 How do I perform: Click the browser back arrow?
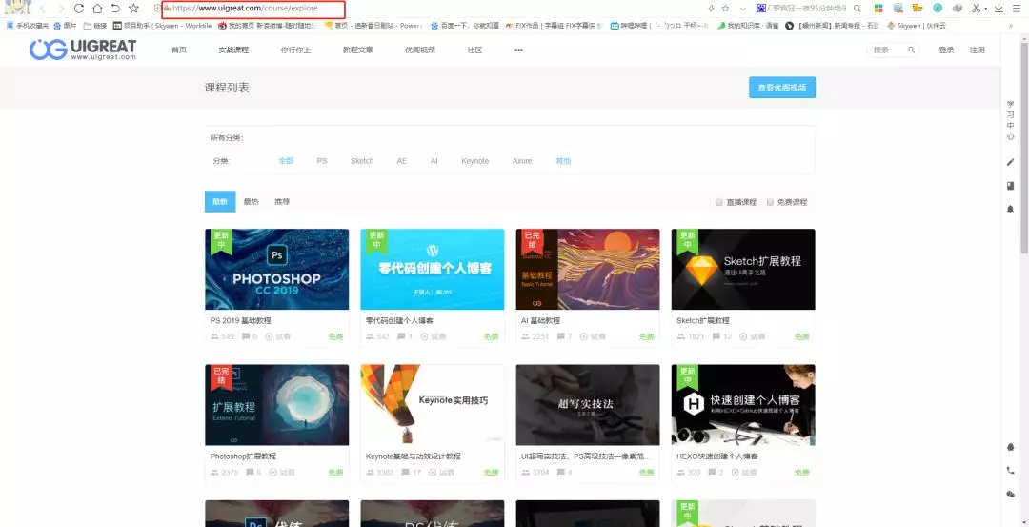pos(43,9)
